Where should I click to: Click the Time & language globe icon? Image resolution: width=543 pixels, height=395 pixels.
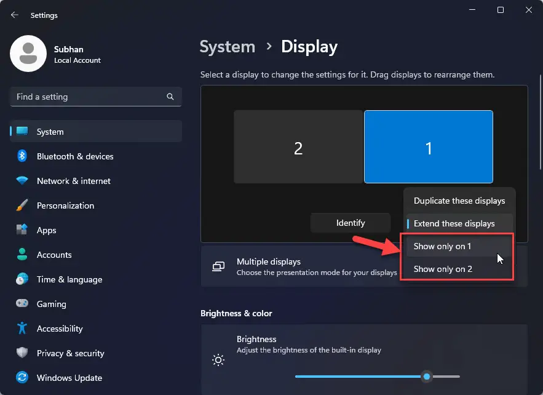[x=22, y=279]
